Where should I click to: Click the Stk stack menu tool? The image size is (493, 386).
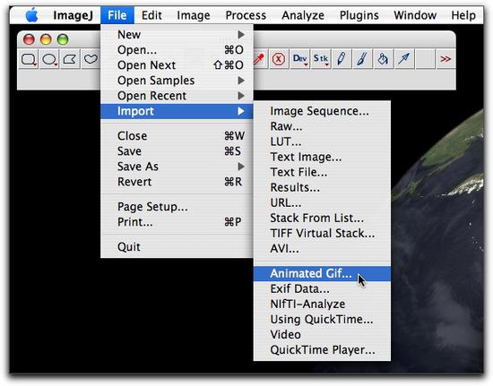(x=321, y=59)
